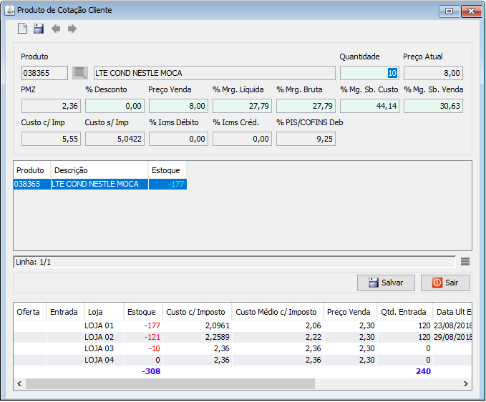Screen dimensions: 486x402
Task: Click the % PIS/COFINS Deb field
Action: pyautogui.click(x=306, y=139)
